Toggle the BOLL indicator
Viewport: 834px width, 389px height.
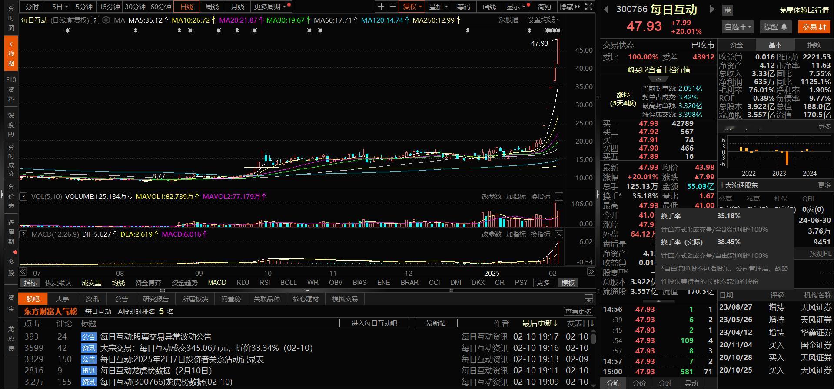tap(288, 283)
